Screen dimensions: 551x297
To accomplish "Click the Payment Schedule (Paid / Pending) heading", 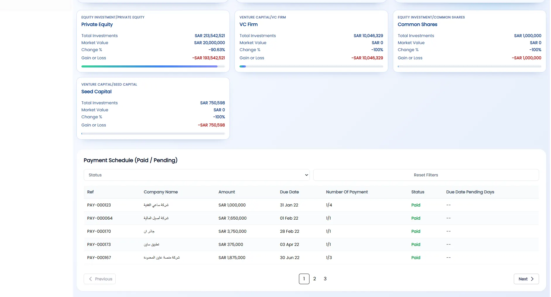I will [131, 160].
